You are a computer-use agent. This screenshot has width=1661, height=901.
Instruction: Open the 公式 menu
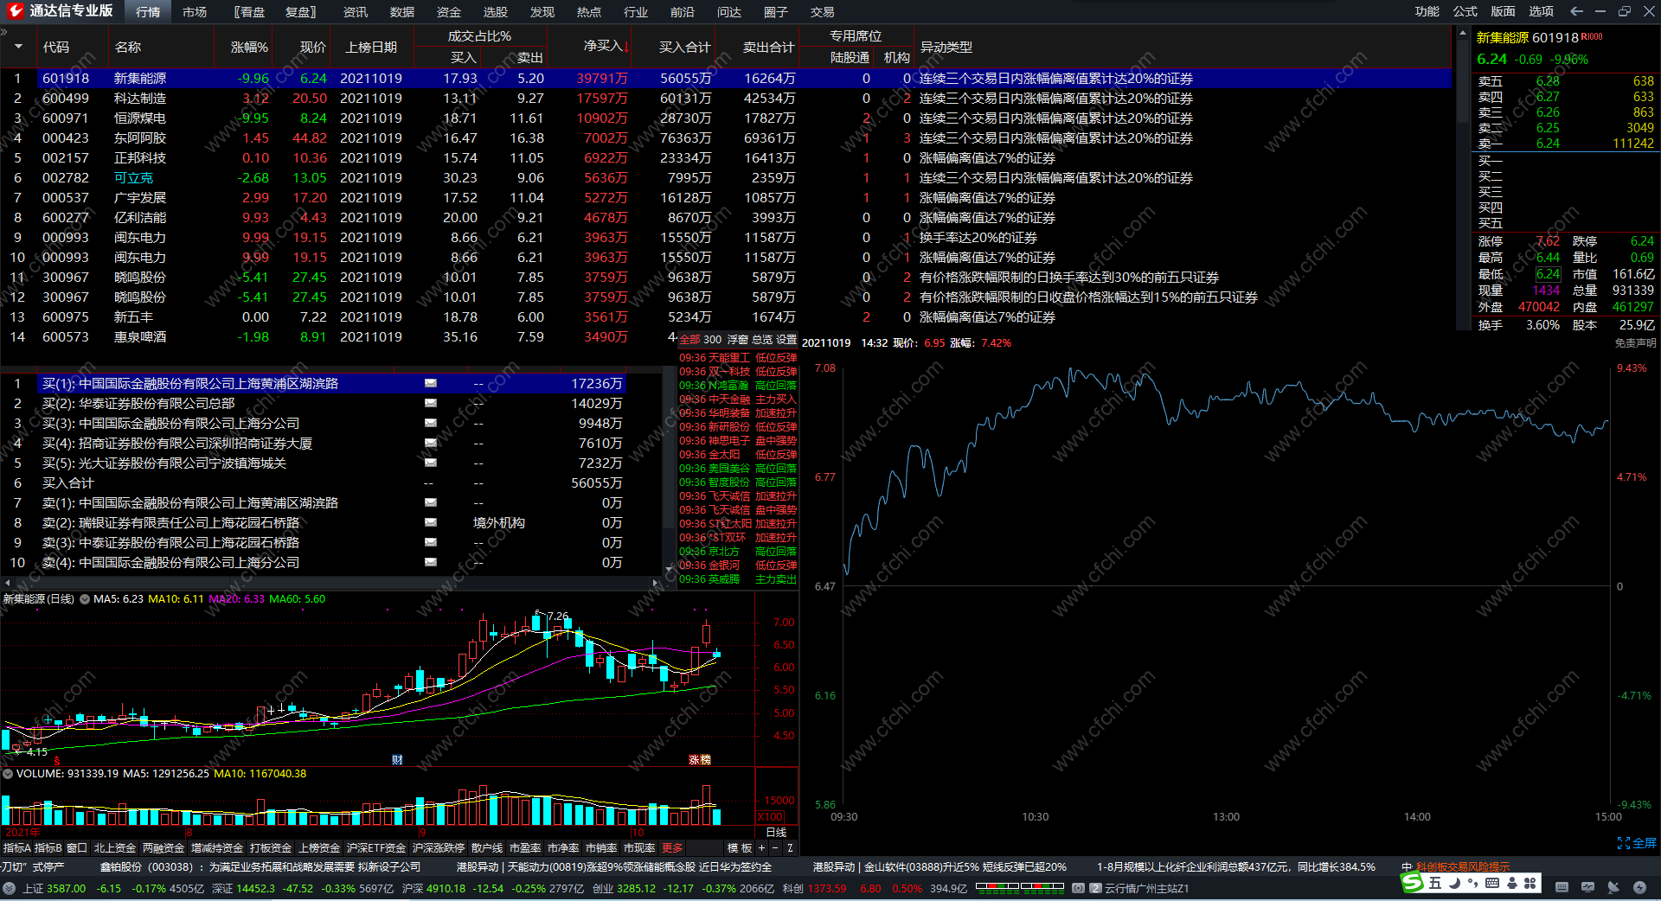[1465, 11]
